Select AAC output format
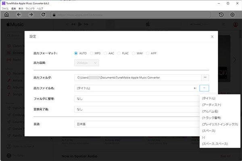The height and width of the screenshot is (161, 242). (105, 53)
